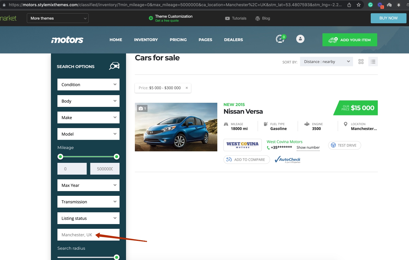Open the Sort By distance dropdown
Image resolution: width=409 pixels, height=260 pixels.
pos(326,62)
